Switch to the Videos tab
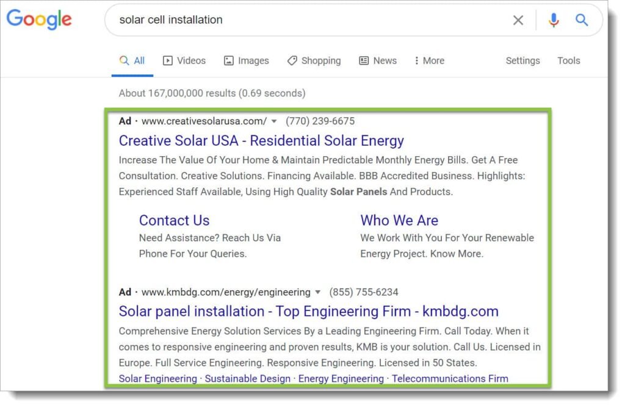This screenshot has width=625, height=408. tap(184, 60)
